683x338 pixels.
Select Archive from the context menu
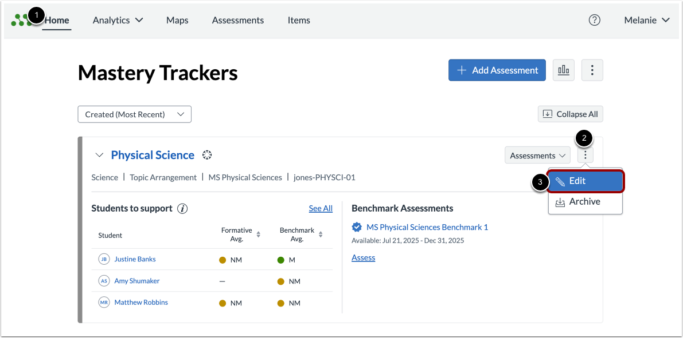tap(584, 201)
